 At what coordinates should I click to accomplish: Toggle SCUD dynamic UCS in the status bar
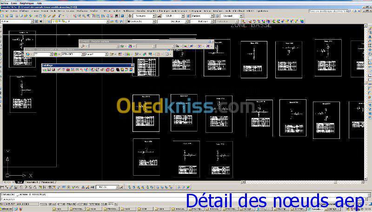pos(104,204)
